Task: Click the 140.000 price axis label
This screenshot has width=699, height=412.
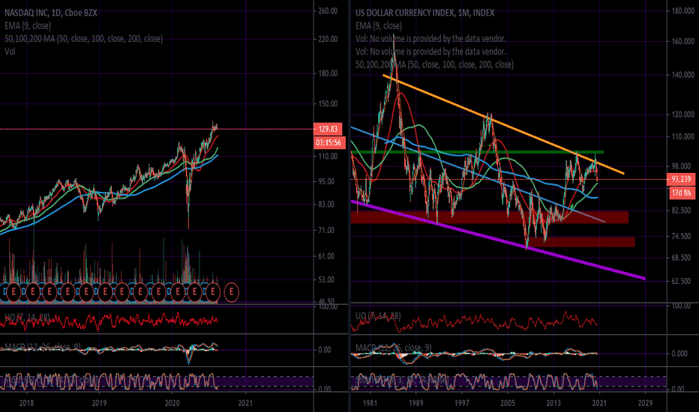Action: [x=683, y=75]
